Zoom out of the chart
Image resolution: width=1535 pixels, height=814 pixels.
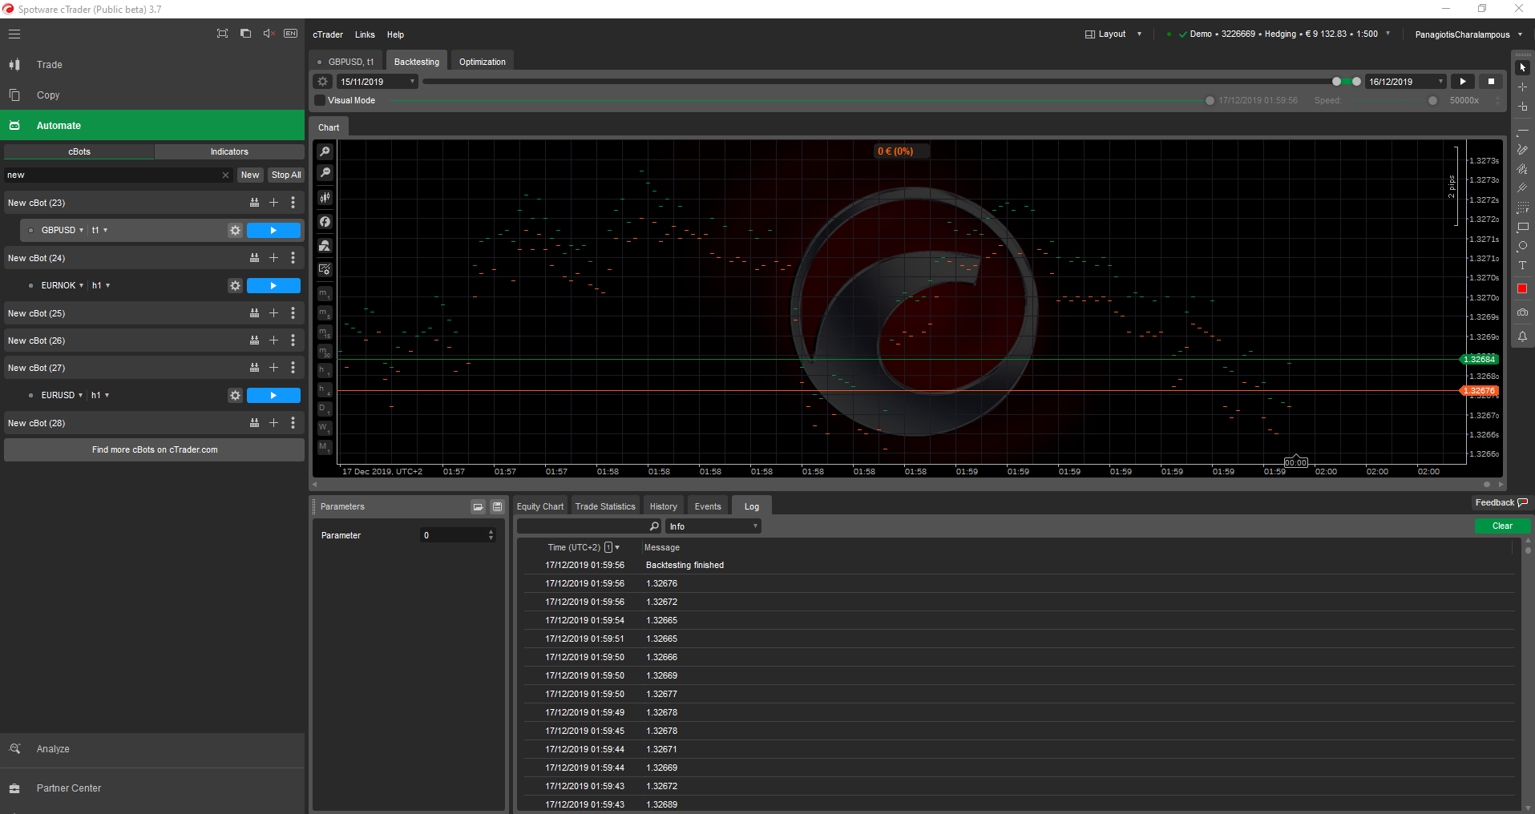click(325, 172)
